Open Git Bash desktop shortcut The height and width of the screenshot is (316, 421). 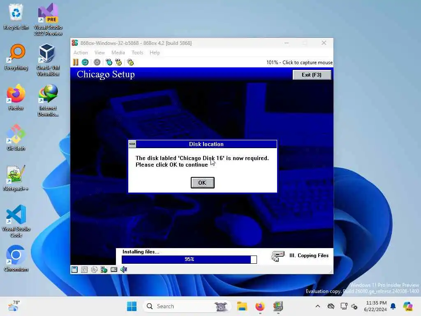click(x=16, y=137)
